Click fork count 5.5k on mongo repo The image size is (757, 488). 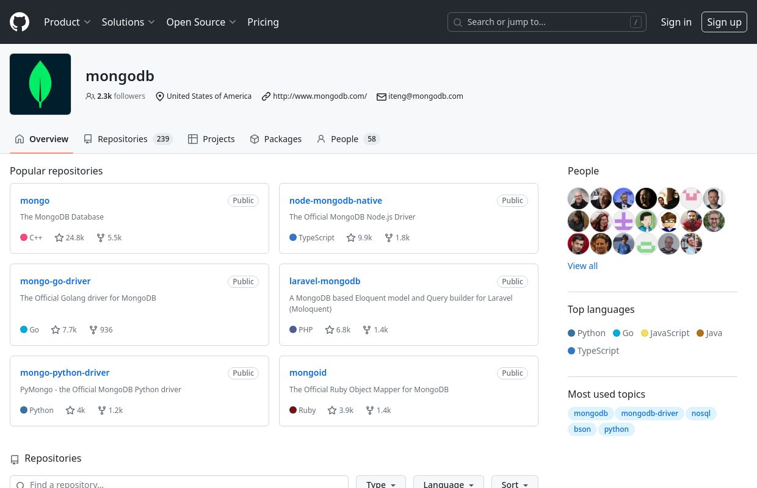click(109, 237)
